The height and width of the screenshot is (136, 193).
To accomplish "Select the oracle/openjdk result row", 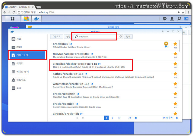I will tap(115, 105).
